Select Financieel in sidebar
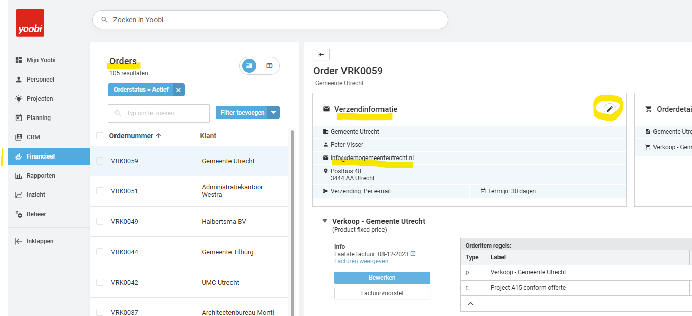The height and width of the screenshot is (316, 692). [49, 156]
